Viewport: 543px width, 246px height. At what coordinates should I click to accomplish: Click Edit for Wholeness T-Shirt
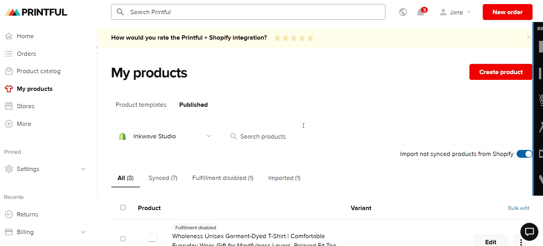click(x=491, y=242)
